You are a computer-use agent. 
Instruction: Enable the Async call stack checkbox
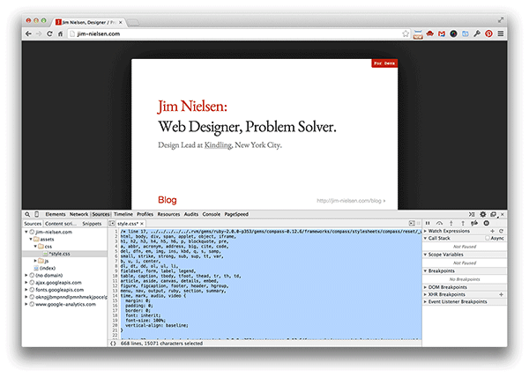[x=488, y=238]
